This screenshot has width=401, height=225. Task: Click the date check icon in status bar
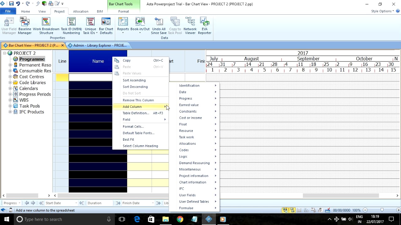[x=327, y=210]
